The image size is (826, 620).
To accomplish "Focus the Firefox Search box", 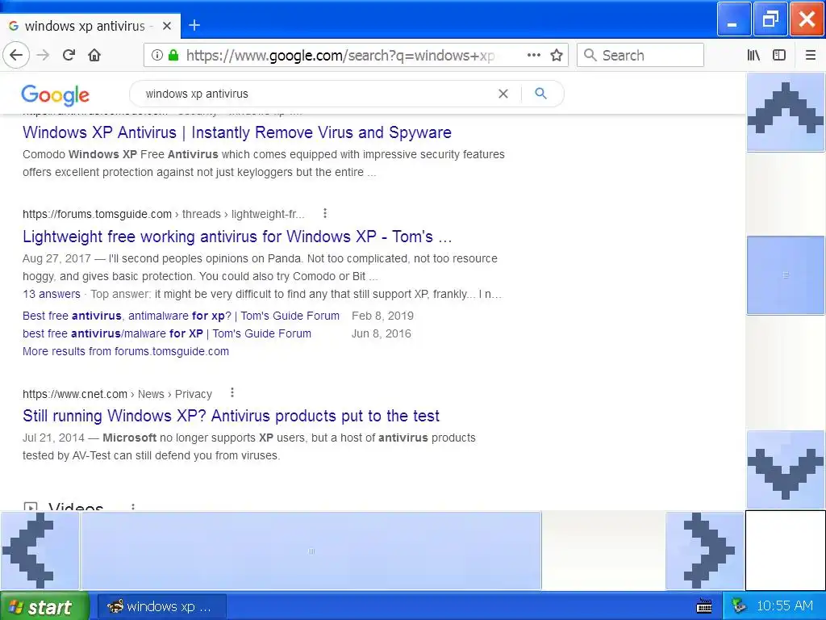I will [640, 55].
